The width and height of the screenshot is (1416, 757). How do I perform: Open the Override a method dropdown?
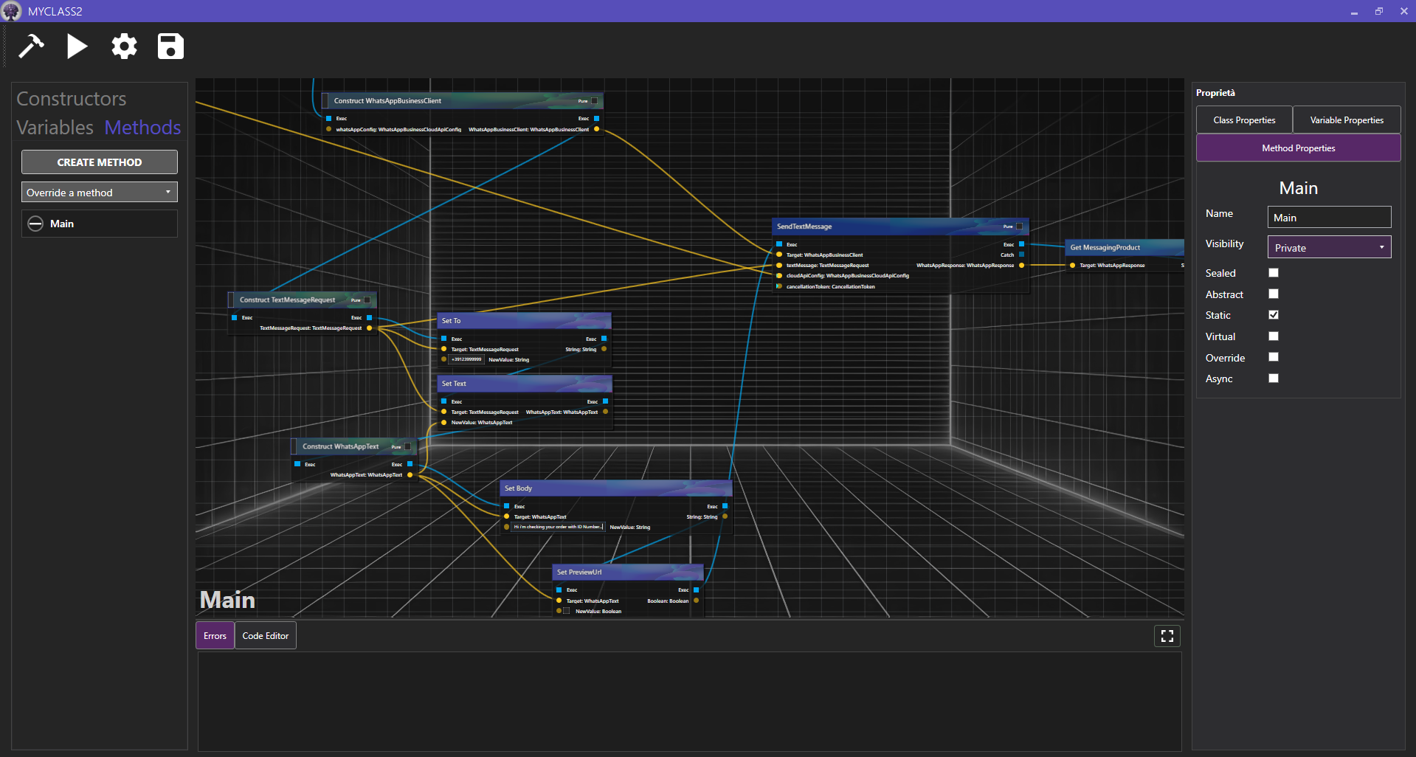99,193
